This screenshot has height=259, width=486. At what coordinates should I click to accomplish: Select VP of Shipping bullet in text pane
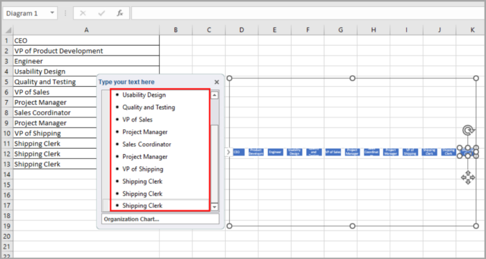pyautogui.click(x=143, y=169)
